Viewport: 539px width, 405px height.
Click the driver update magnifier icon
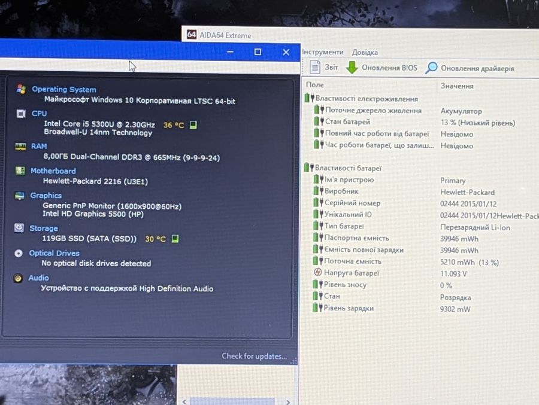pyautogui.click(x=431, y=68)
